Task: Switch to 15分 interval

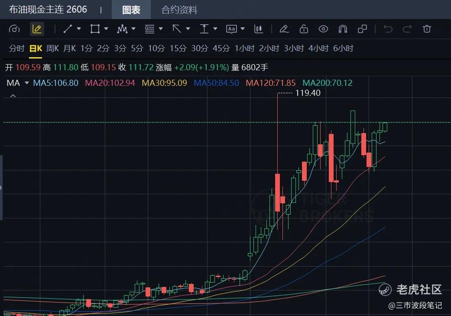Action: 178,49
